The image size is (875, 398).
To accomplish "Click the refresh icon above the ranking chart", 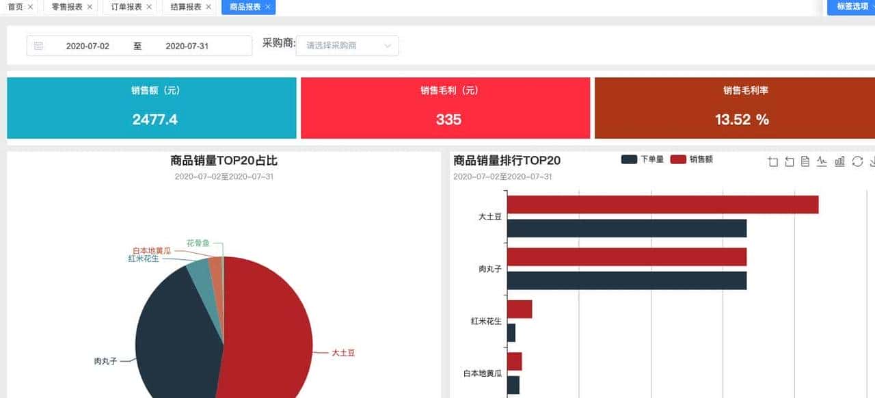I will (857, 162).
